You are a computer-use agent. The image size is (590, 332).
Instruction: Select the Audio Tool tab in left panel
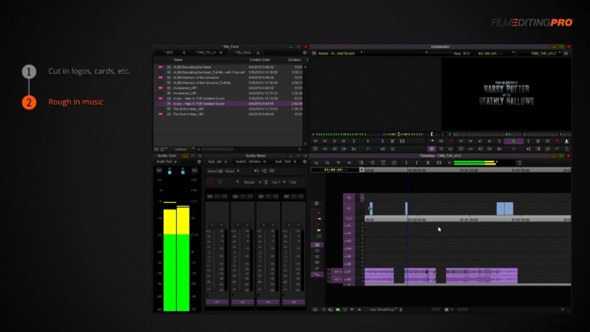coord(164,162)
